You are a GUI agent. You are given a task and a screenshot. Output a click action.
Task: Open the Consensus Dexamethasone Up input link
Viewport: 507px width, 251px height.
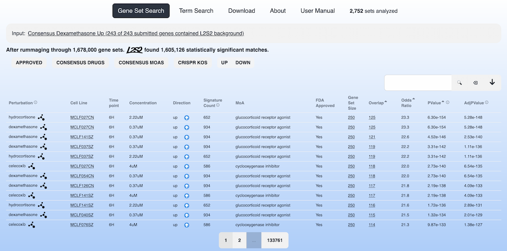(x=136, y=33)
